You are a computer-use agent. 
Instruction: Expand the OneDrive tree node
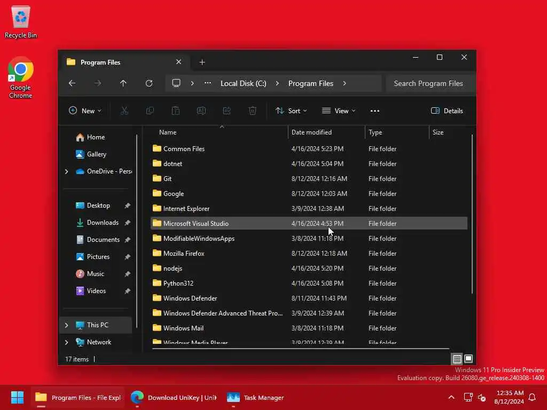coord(66,171)
